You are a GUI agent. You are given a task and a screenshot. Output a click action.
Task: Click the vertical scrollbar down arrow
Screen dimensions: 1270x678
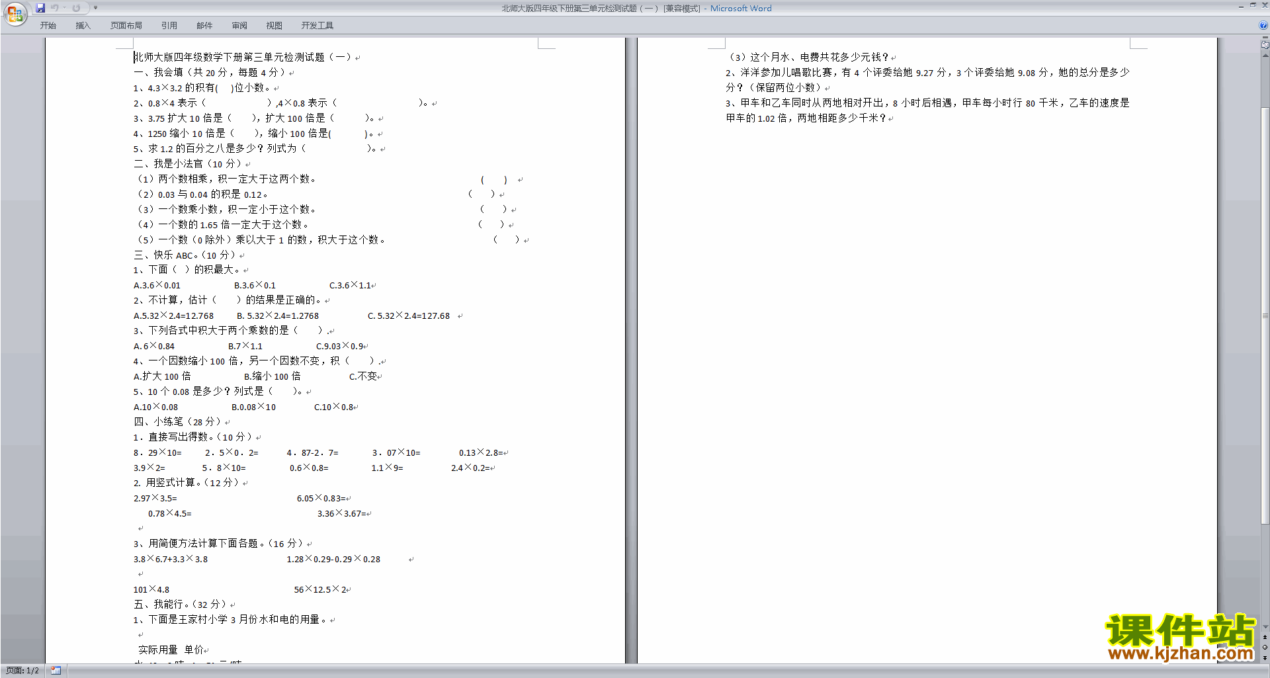[1265, 627]
